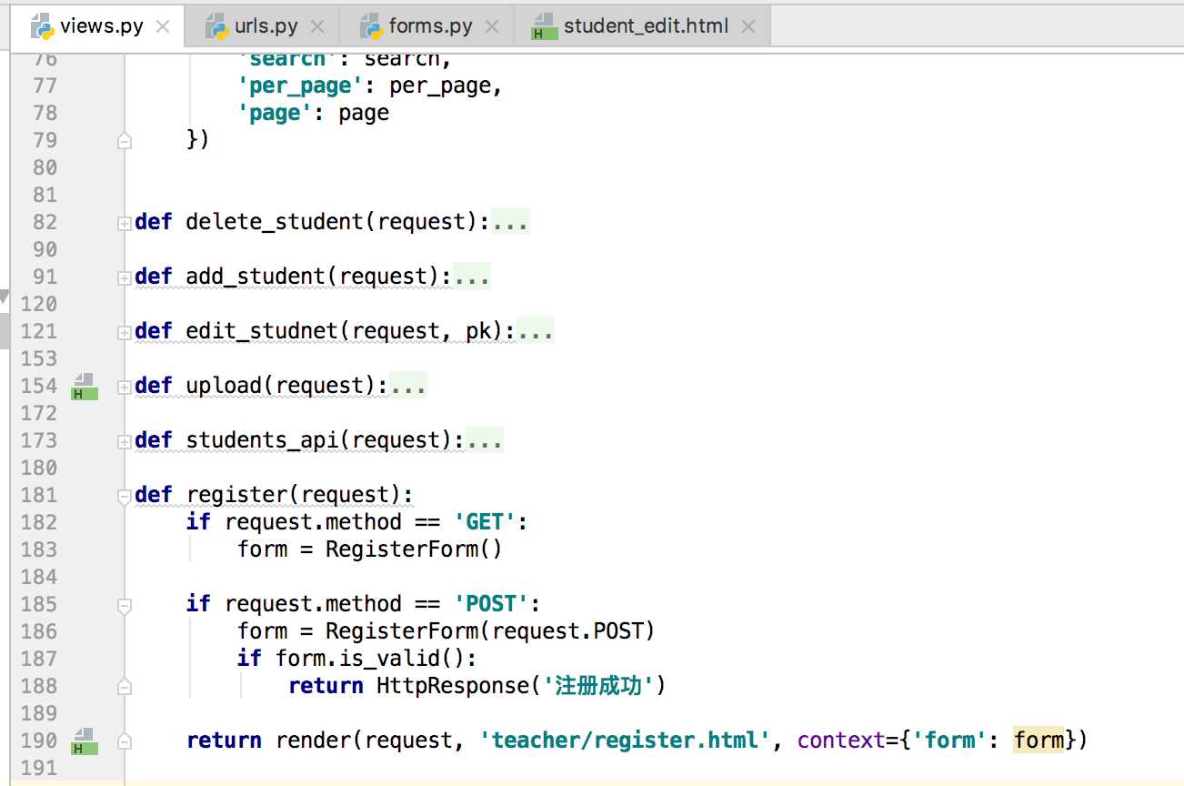Click the folded ellipsis after delete_student(request):
The height and width of the screenshot is (786, 1184).
[x=510, y=222]
